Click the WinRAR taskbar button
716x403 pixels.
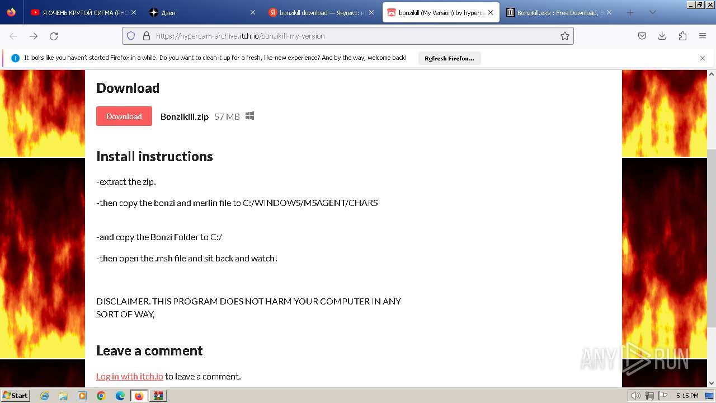(158, 396)
